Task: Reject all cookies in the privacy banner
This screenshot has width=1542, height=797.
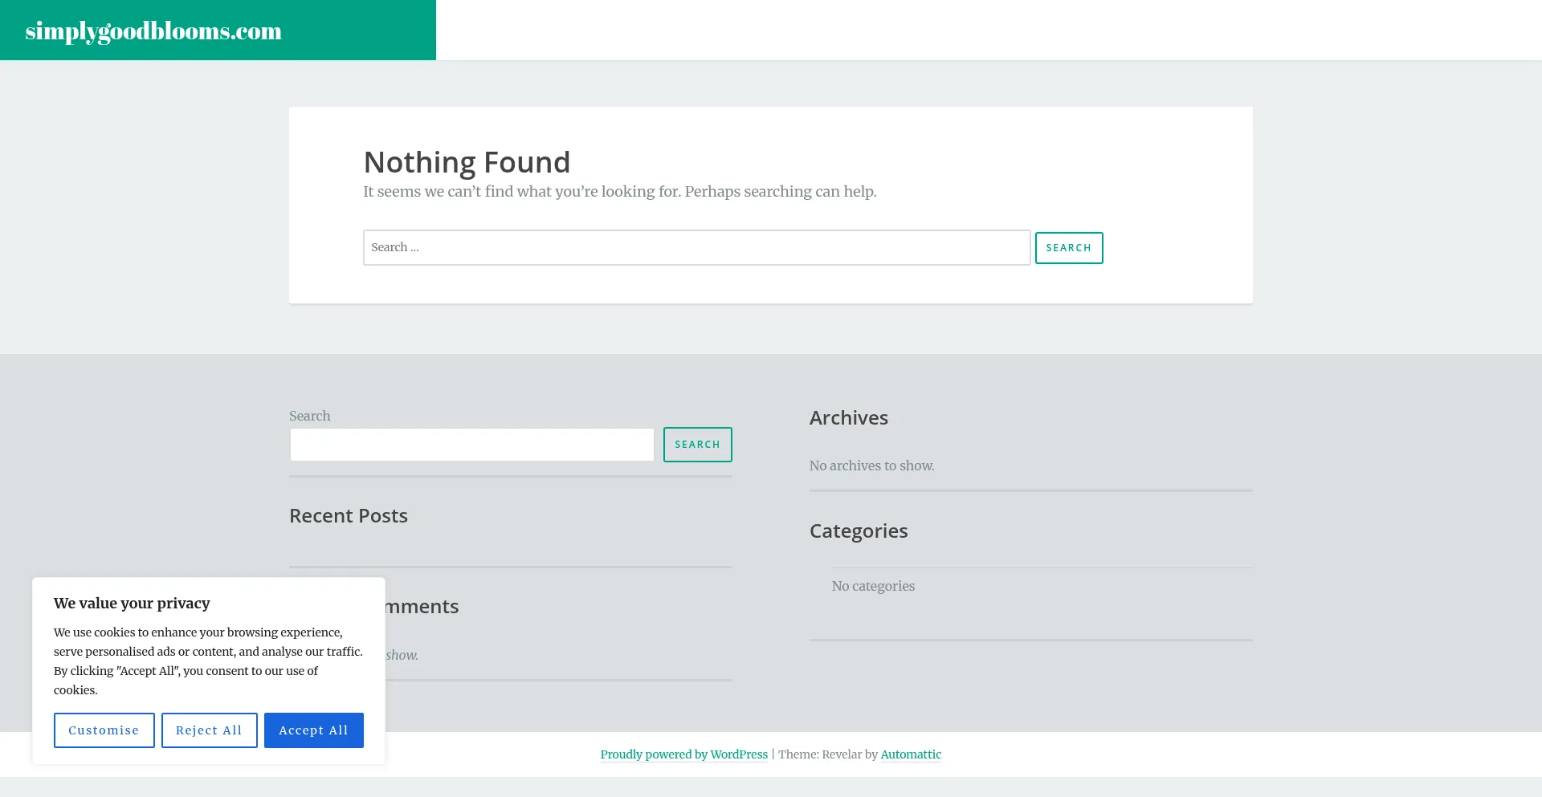Action: click(209, 730)
